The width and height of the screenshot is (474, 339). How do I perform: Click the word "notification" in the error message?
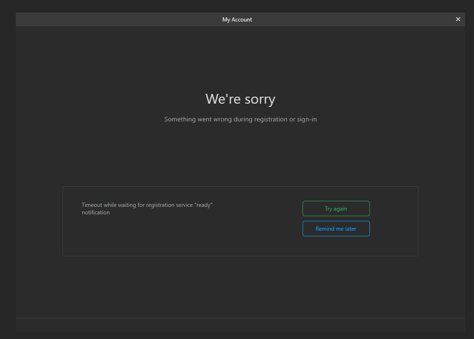[96, 212]
